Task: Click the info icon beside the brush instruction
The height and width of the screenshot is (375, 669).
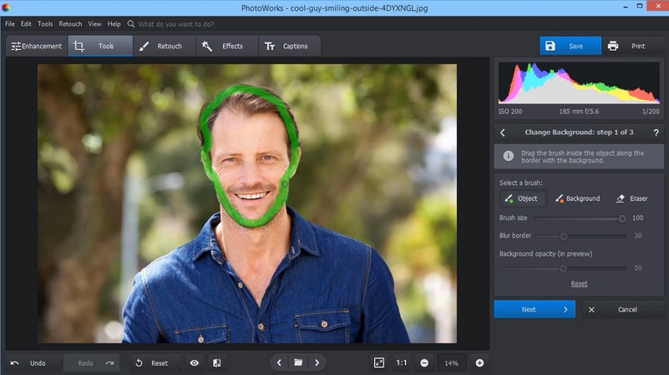Action: pyautogui.click(x=508, y=156)
